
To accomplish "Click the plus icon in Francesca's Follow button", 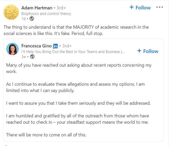I will click(139, 51).
